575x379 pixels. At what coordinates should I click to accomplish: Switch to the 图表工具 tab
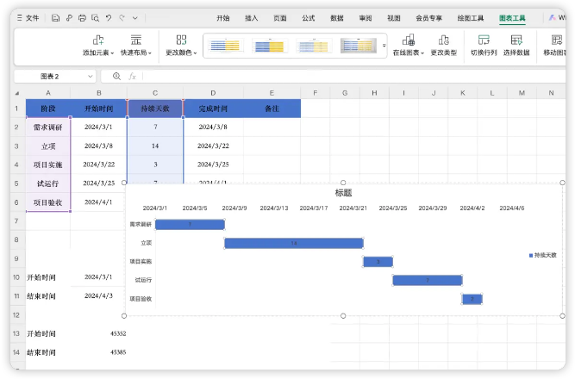(512, 18)
